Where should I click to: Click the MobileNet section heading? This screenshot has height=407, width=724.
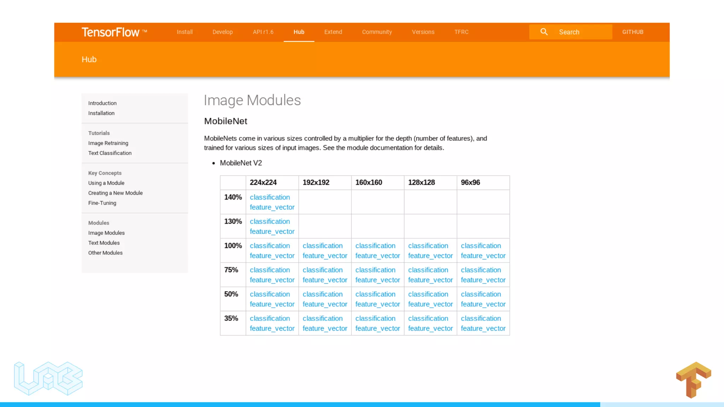tap(226, 121)
